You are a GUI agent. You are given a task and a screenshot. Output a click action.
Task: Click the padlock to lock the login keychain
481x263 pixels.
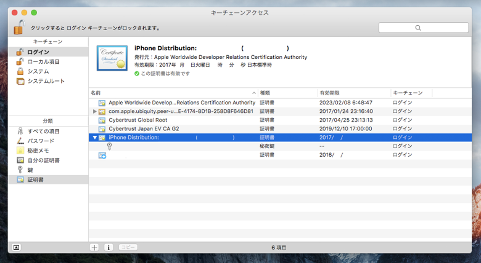point(19,27)
